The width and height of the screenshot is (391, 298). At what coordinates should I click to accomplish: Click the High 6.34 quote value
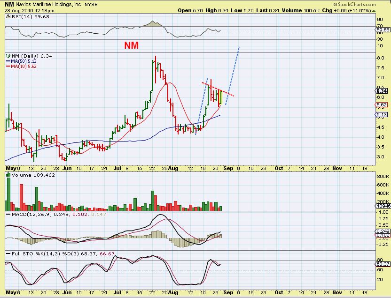[217, 10]
